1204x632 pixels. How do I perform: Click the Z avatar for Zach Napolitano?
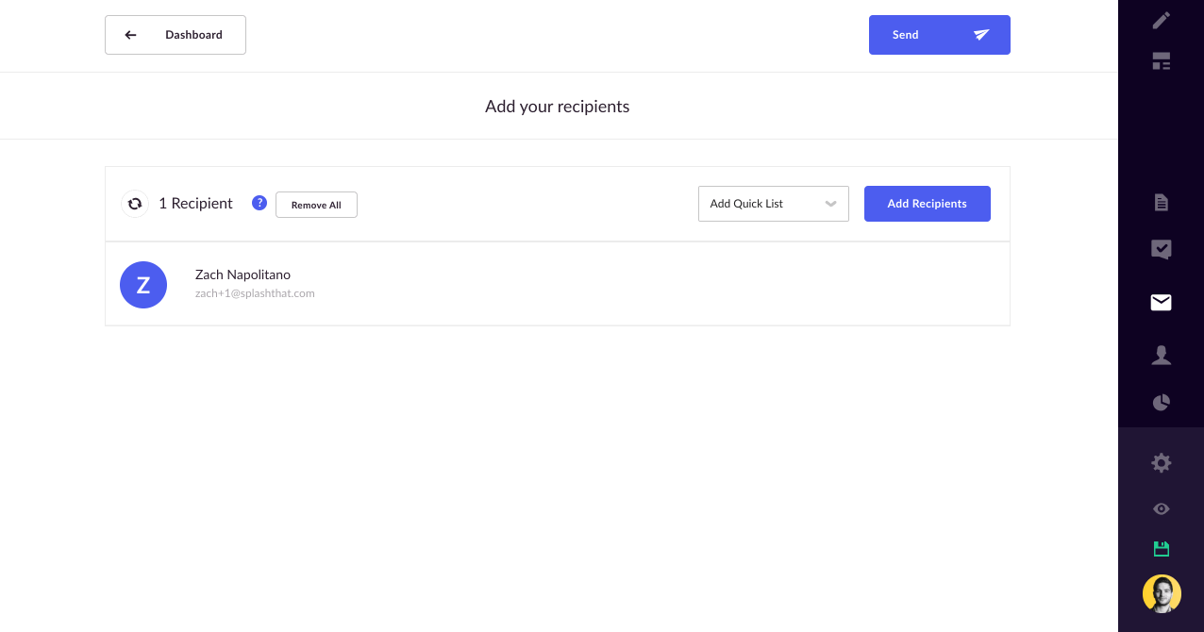(x=143, y=285)
